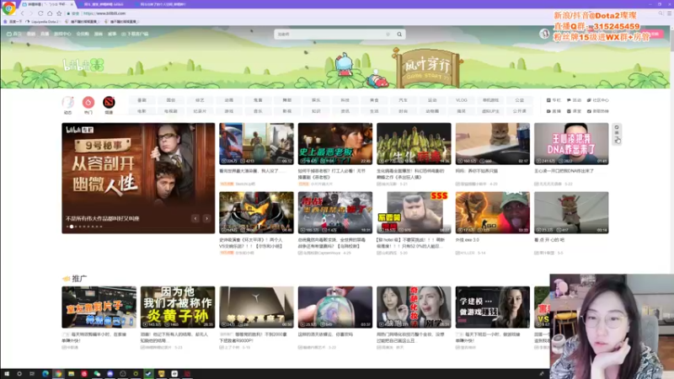Select VLOG channel category
The image size is (674, 379).
click(x=461, y=100)
